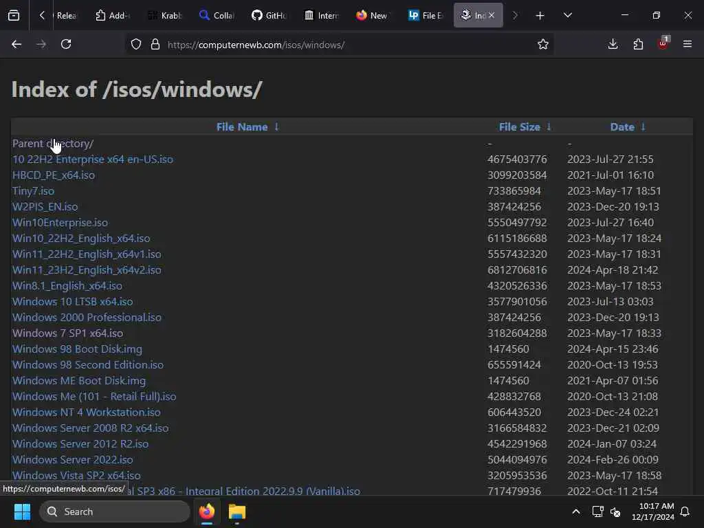Download Win11_22H2_English_x64v1.iso

pyautogui.click(x=87, y=254)
